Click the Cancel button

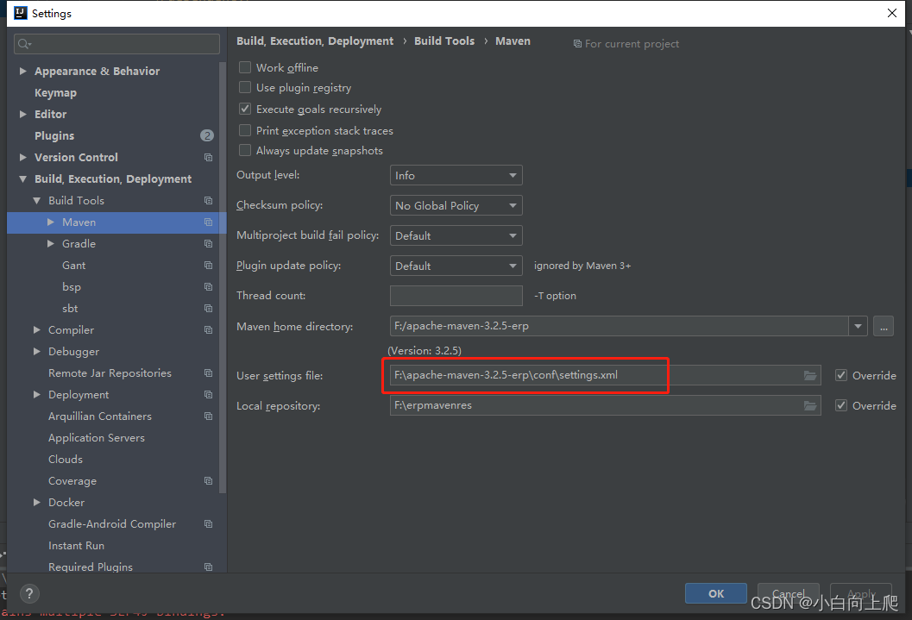[x=789, y=593]
